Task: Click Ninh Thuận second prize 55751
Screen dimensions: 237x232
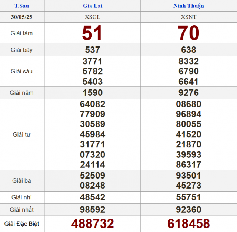Action: [x=188, y=197]
